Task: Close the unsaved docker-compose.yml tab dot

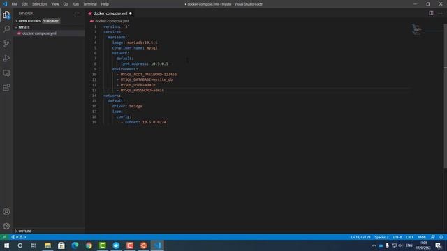Action: [131, 13]
